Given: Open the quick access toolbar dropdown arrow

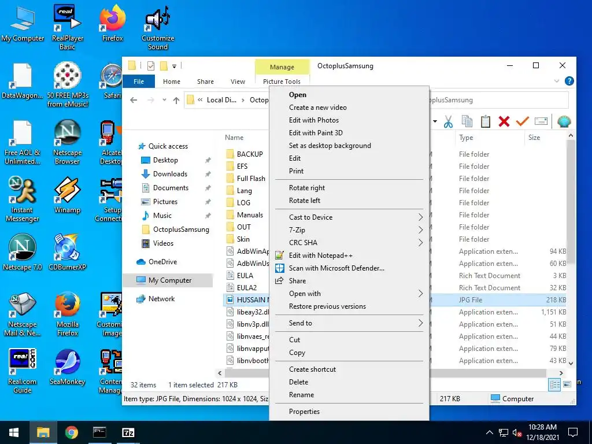Looking at the screenshot, I should pos(174,66).
